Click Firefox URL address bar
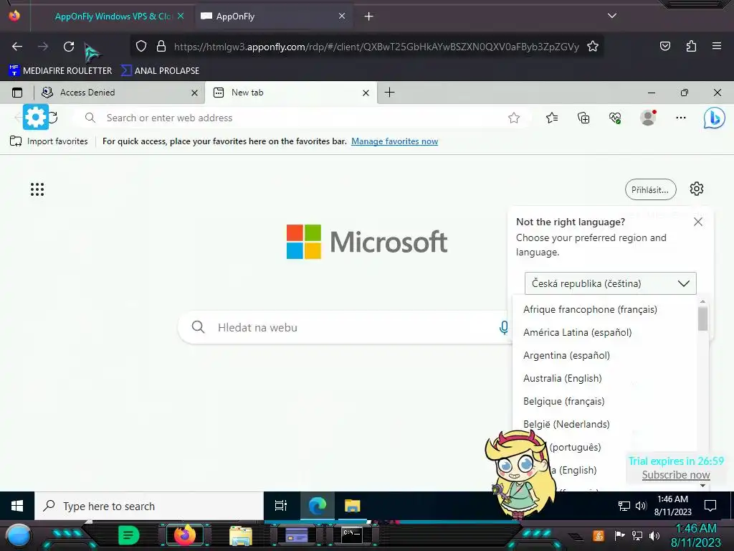 coord(376,47)
